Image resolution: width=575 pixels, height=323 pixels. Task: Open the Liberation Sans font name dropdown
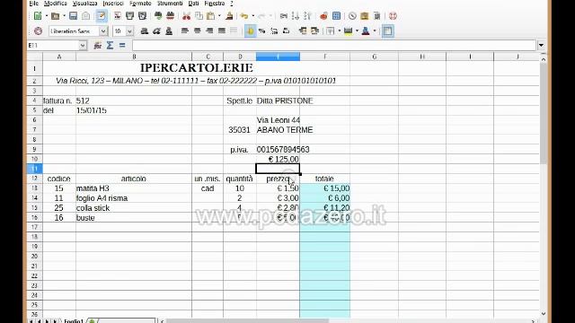[103, 31]
